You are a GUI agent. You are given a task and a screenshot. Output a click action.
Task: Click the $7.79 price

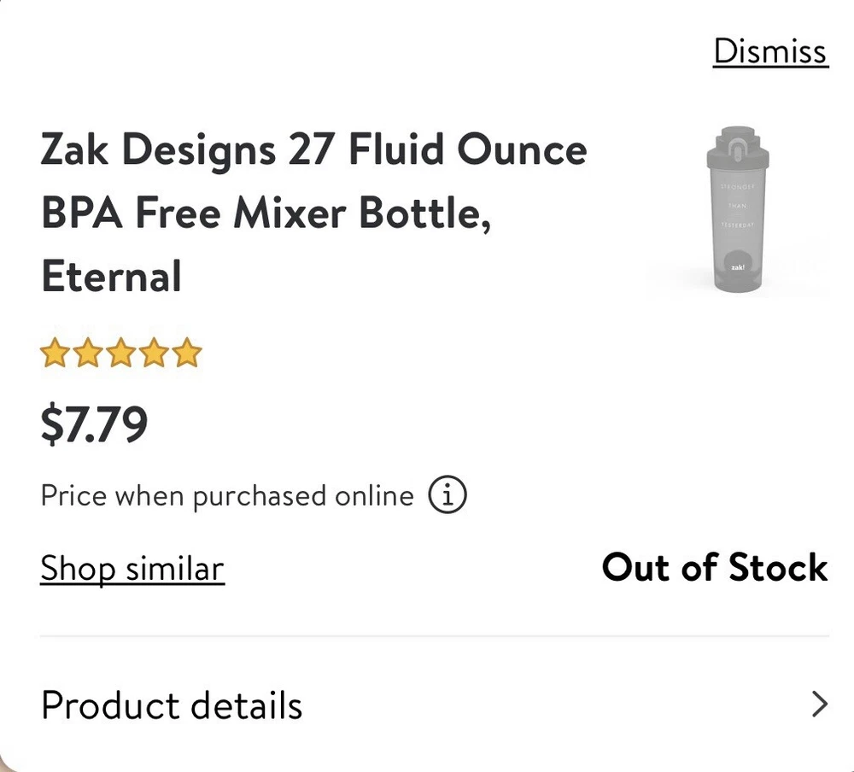click(94, 424)
